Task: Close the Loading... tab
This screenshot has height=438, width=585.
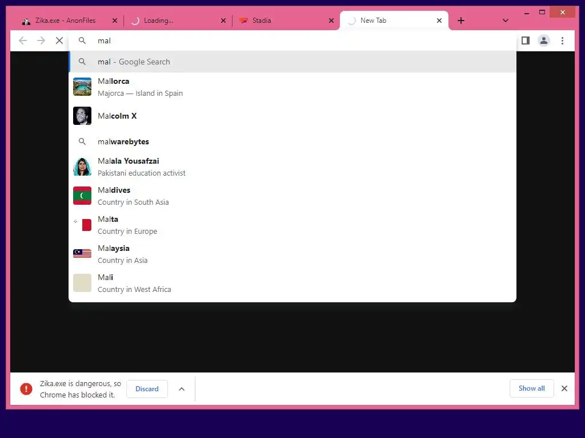Action: coord(223,21)
